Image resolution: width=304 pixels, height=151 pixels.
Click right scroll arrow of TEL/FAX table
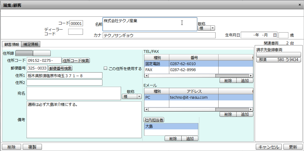coord(251,75)
